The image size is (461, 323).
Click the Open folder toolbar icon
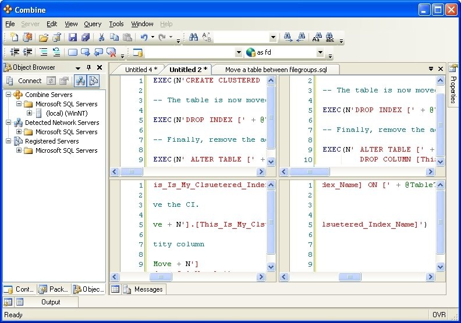(43, 38)
